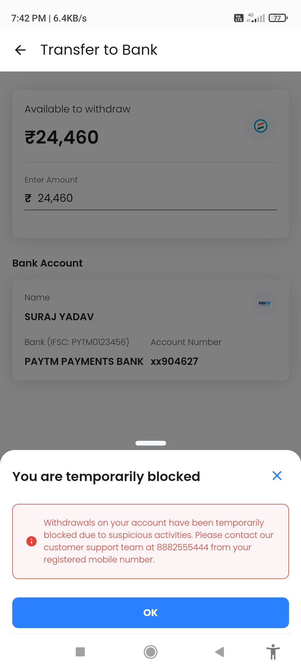Viewport: 301px width, 670px height.
Task: Close the temporarily blocked dialog
Action: click(277, 475)
